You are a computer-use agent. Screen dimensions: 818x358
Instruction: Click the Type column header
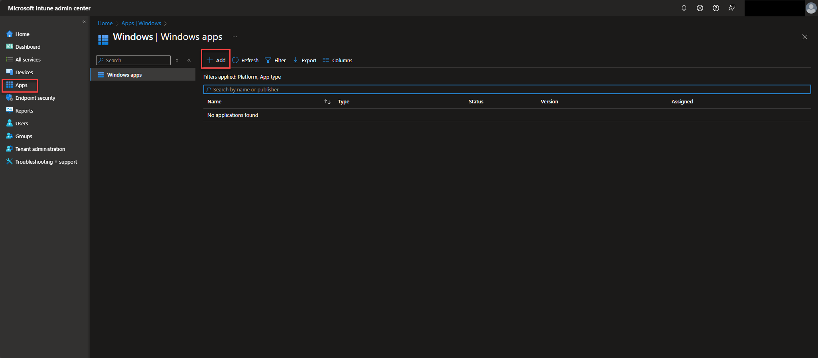(344, 102)
